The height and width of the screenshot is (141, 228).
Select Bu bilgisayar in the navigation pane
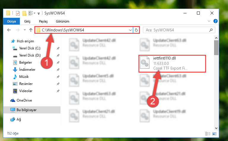point(32,110)
